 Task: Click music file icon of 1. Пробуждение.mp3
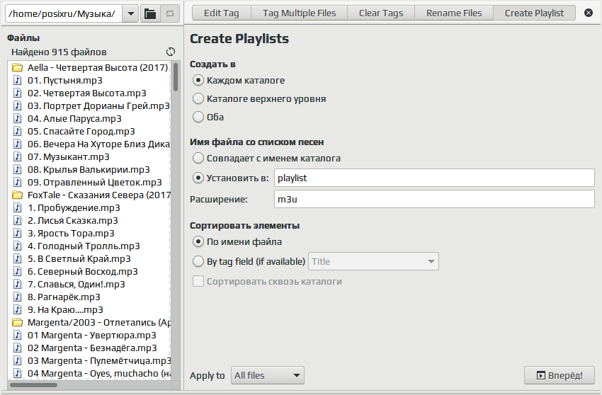coord(17,207)
